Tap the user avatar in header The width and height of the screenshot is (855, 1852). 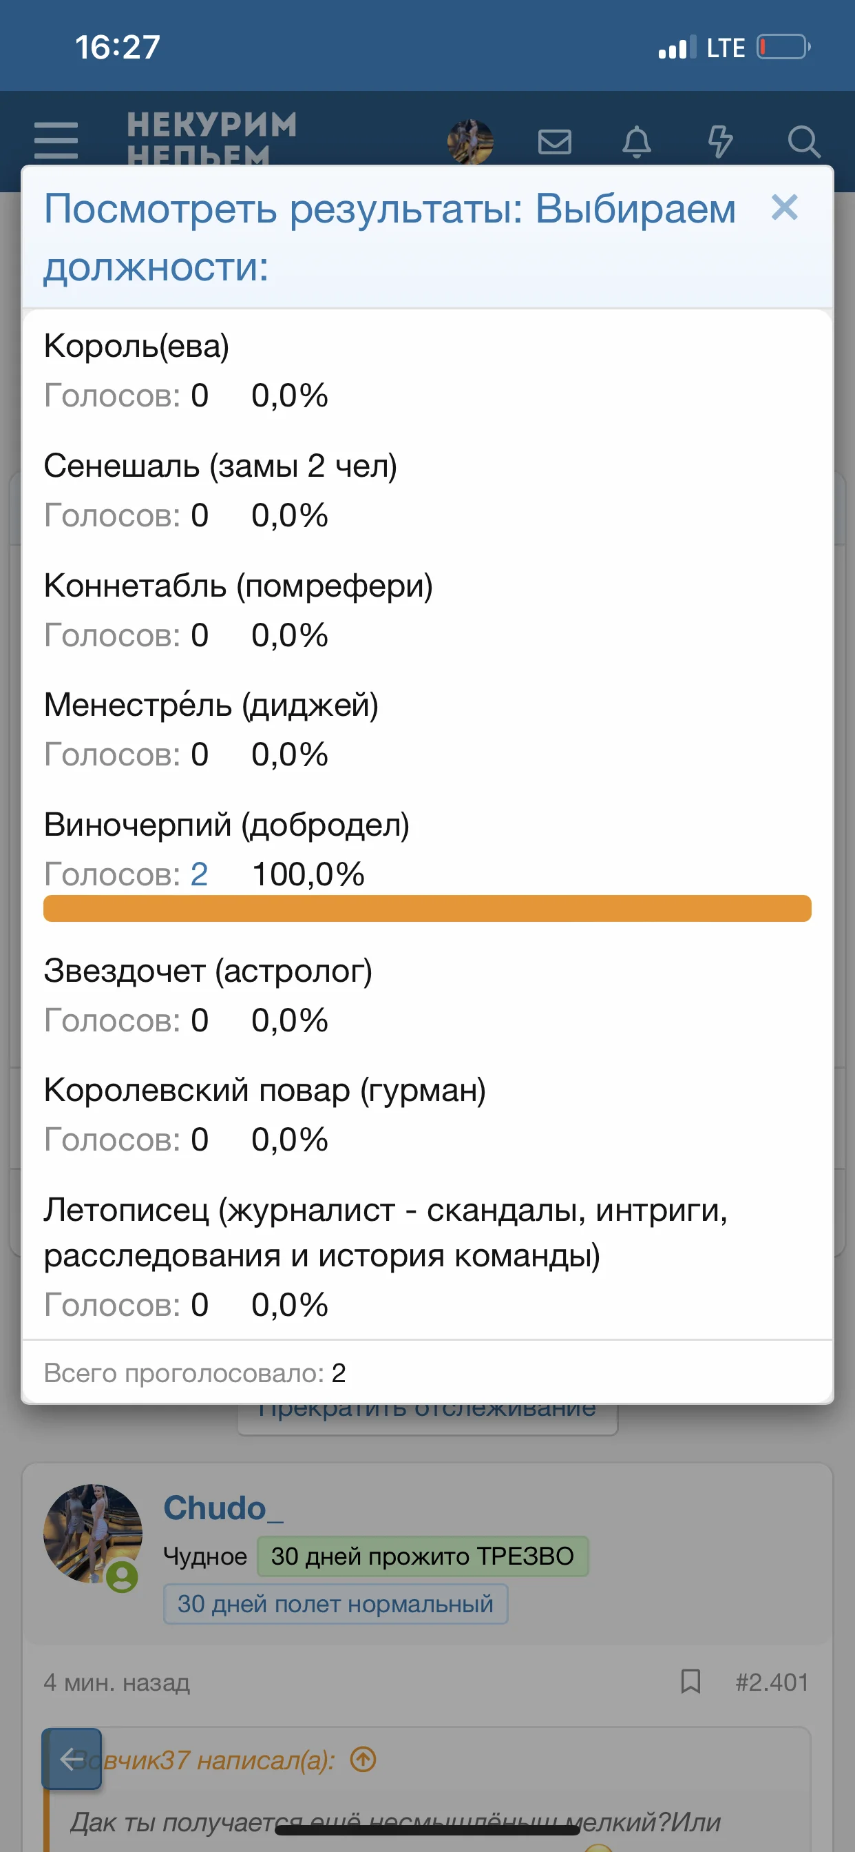[x=470, y=141]
